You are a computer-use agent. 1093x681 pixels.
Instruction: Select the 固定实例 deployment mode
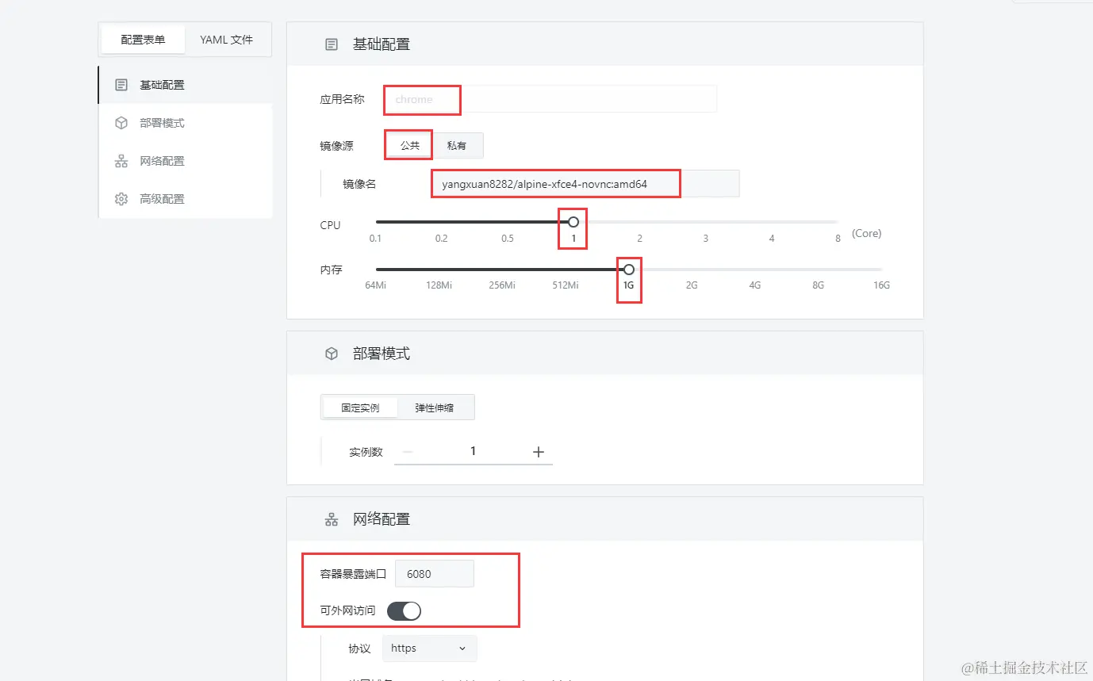coord(360,407)
